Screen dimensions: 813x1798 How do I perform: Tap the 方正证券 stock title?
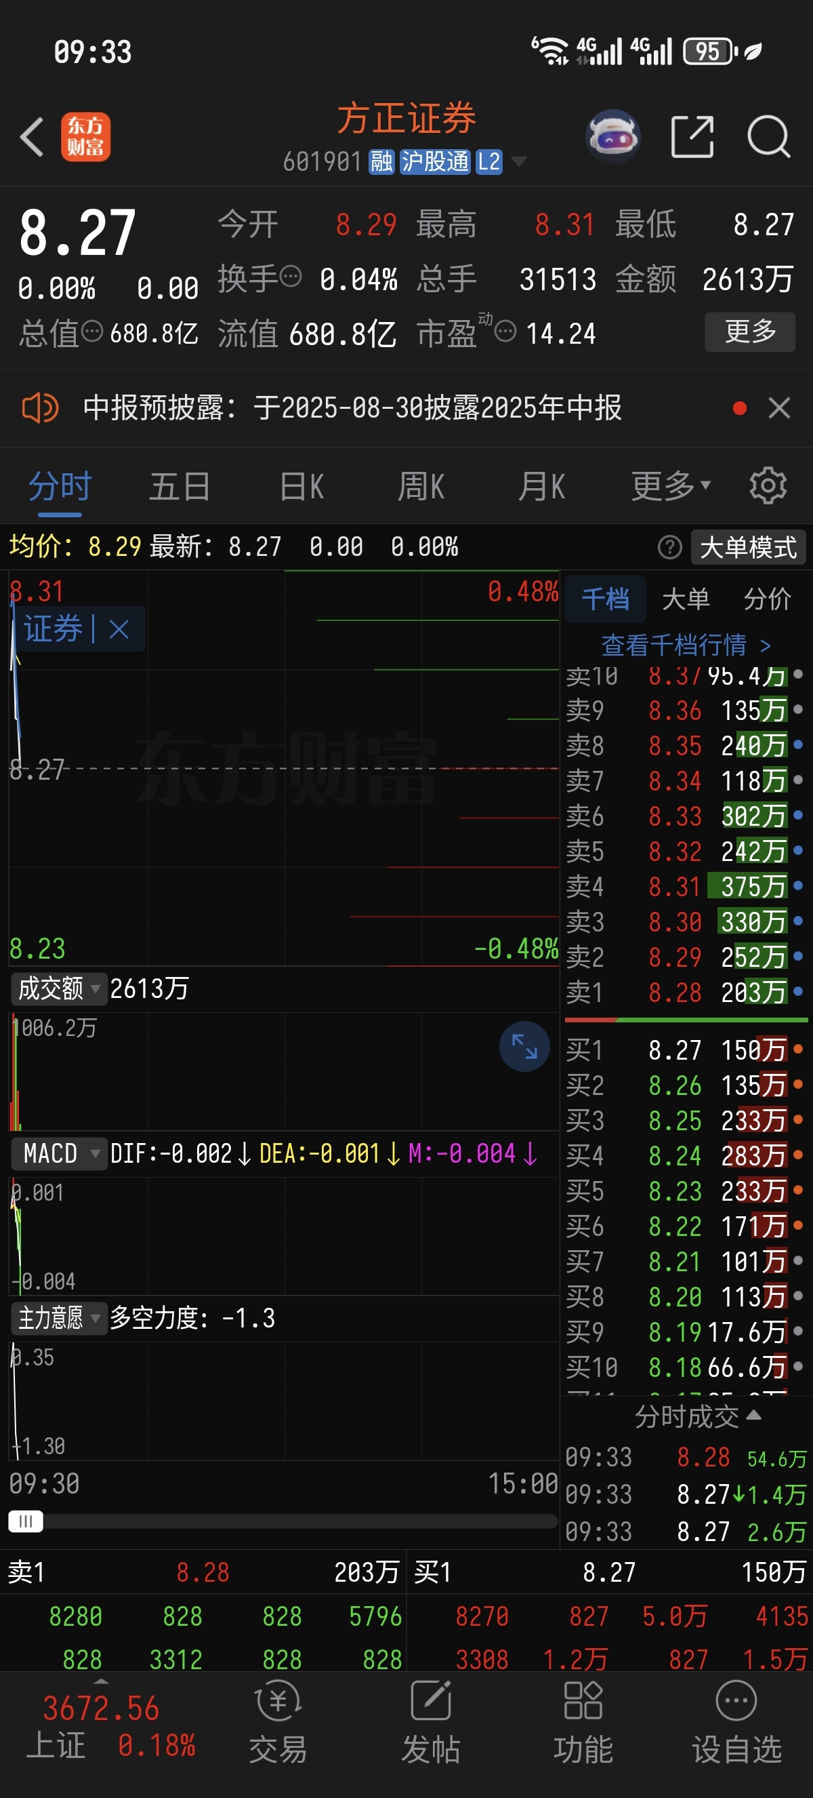click(406, 118)
